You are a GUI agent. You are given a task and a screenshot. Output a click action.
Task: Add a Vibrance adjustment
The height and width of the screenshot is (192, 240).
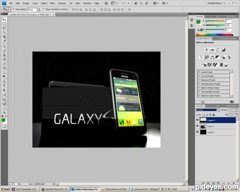click(x=201, y=57)
